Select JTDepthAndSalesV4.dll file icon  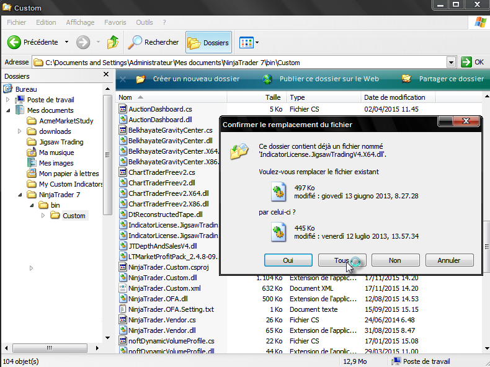click(x=123, y=246)
